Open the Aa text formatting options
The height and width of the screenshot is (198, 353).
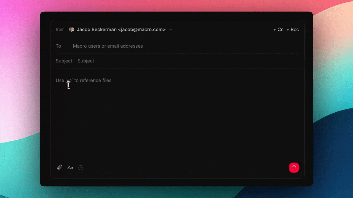(70, 167)
